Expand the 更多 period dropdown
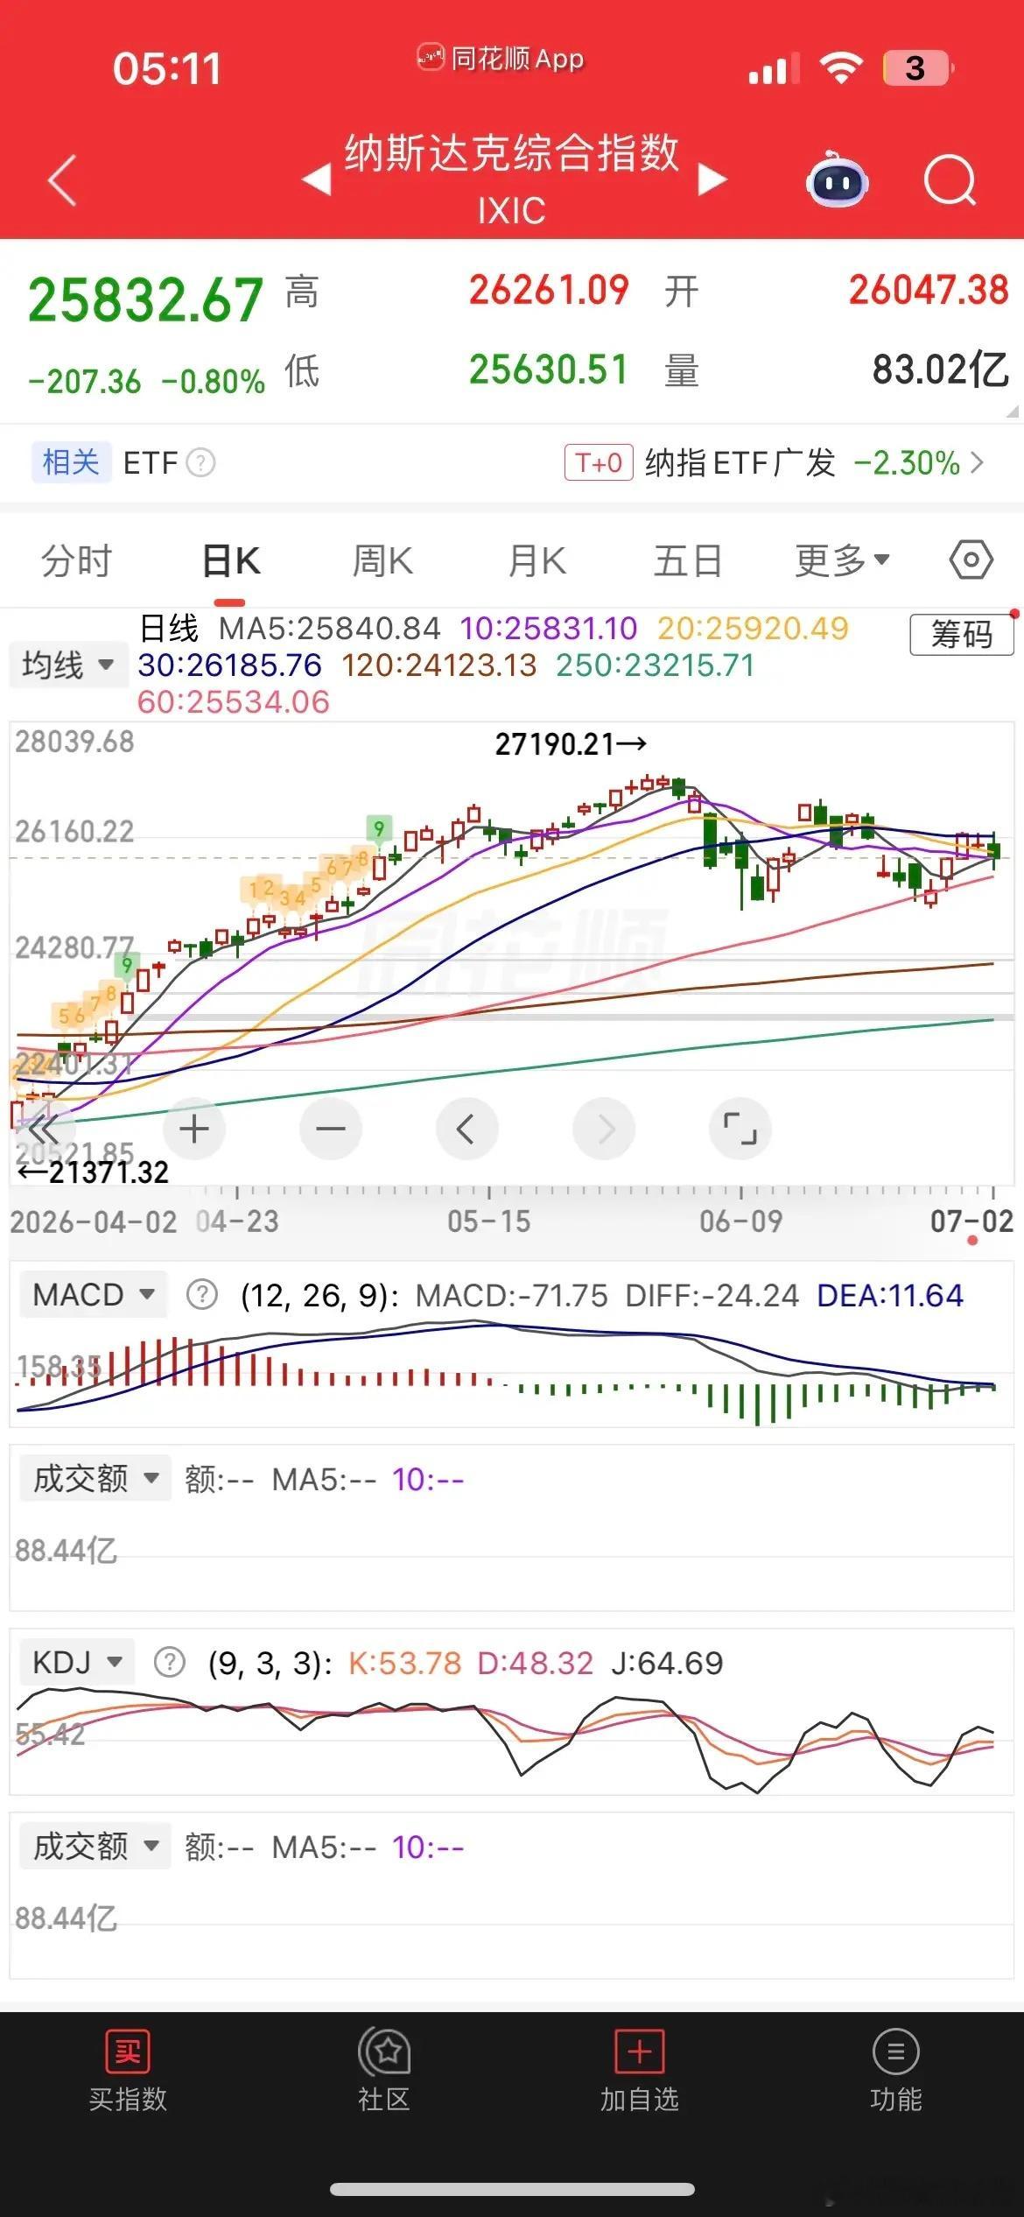Viewport: 1024px width, 2217px height. click(842, 560)
